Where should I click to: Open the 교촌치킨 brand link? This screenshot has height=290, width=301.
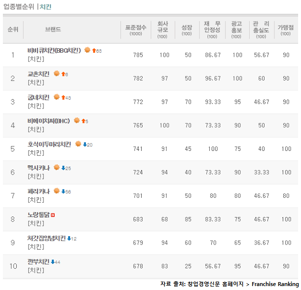(x=38, y=74)
